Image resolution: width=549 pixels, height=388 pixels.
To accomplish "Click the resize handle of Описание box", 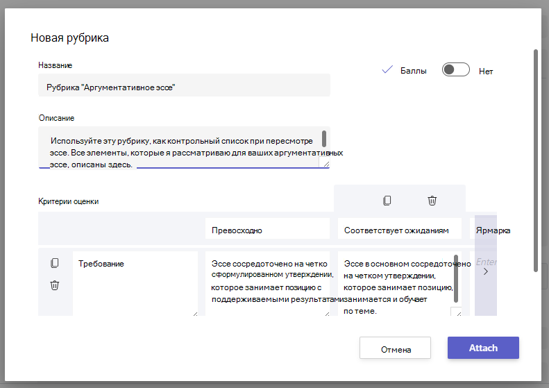I will 326,163.
